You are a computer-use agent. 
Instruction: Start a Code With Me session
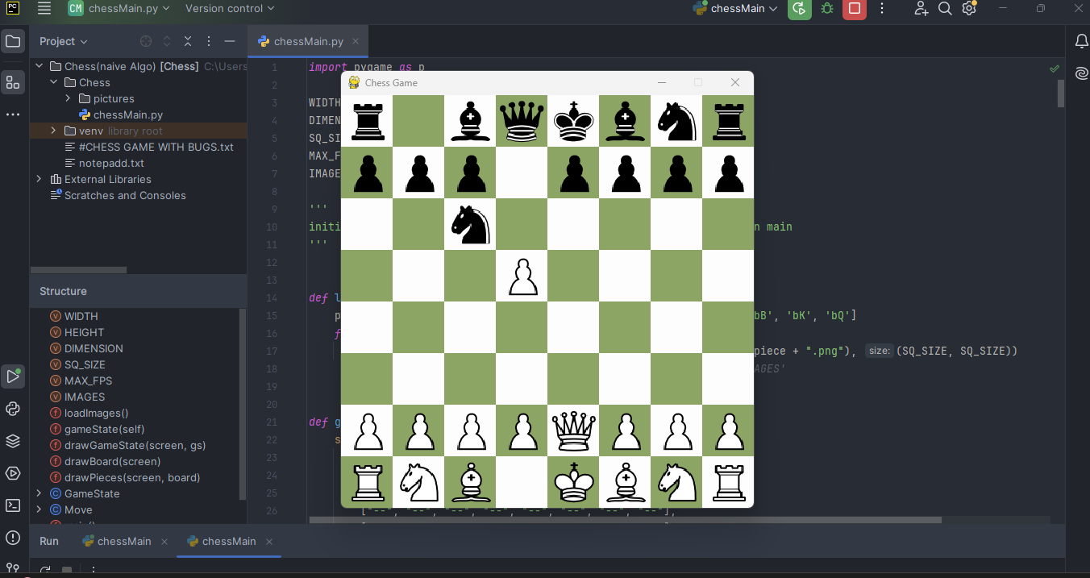pyautogui.click(x=921, y=10)
